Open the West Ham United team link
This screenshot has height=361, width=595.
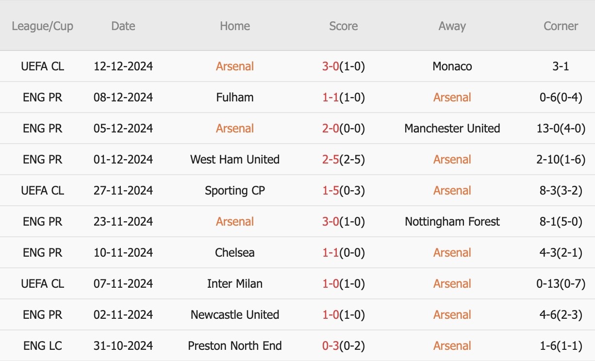(x=235, y=159)
